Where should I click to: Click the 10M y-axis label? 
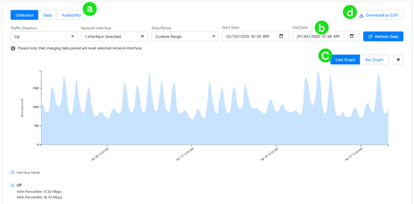click(36, 107)
